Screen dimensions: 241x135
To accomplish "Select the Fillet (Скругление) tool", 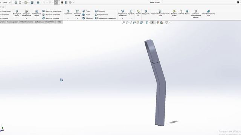I will coord(68,12).
